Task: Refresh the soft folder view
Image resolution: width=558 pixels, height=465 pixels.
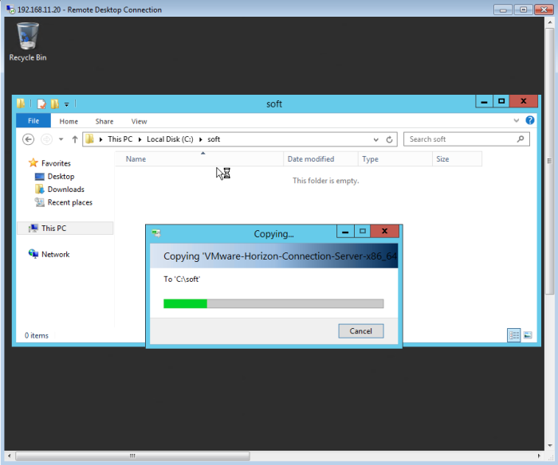Action: tap(390, 139)
